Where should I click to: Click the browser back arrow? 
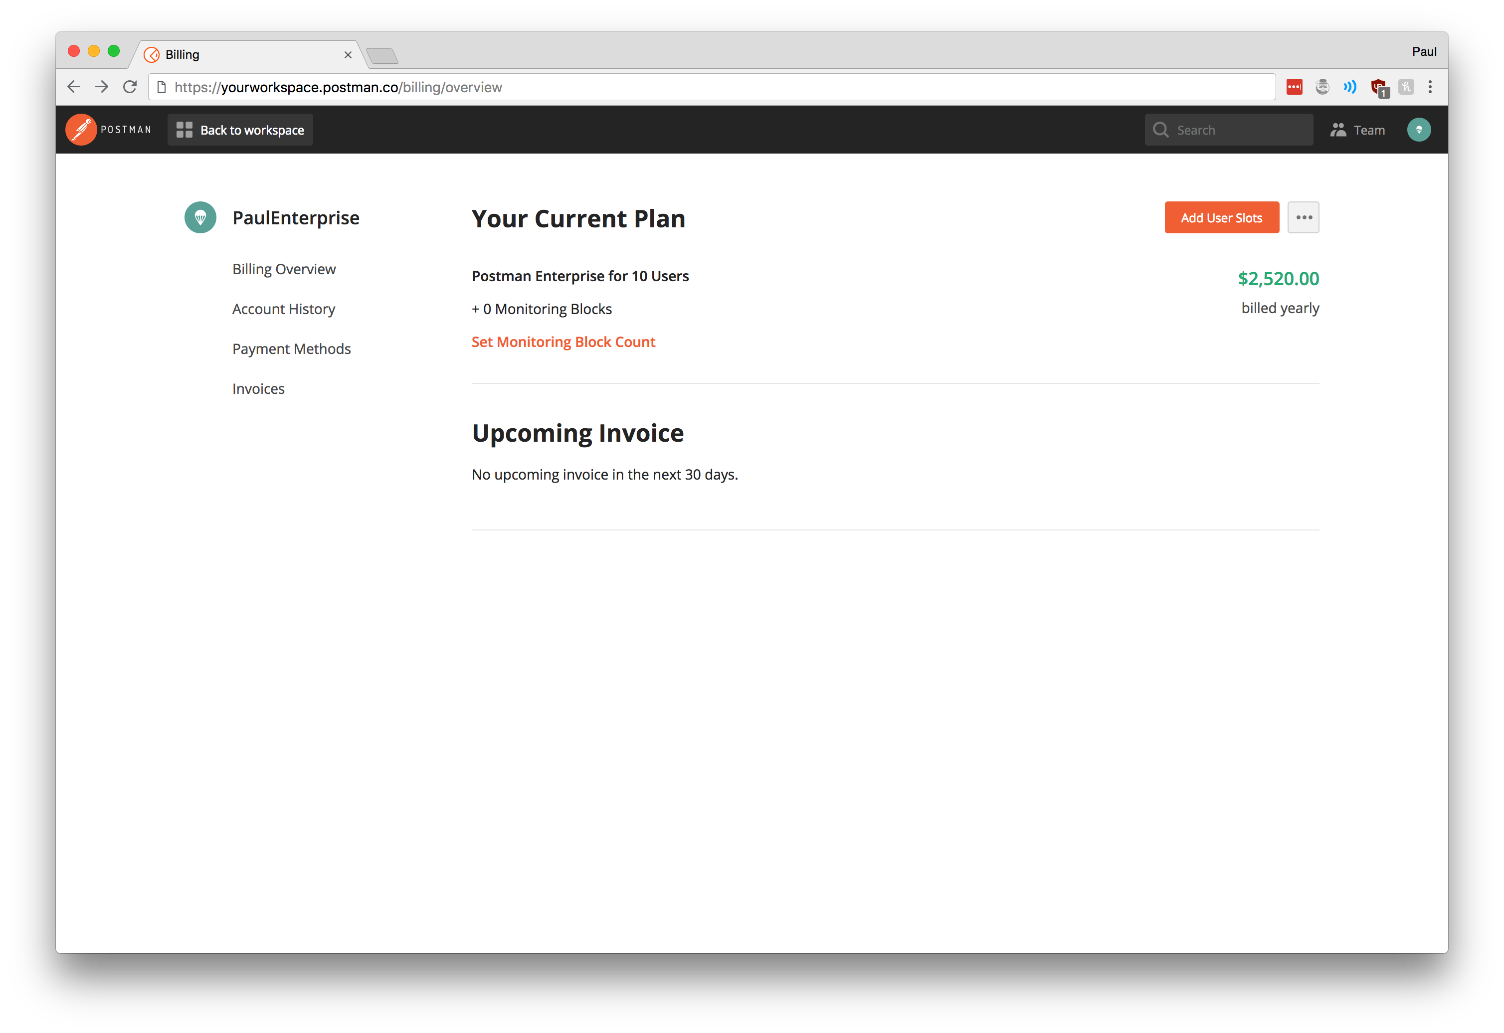tap(74, 87)
